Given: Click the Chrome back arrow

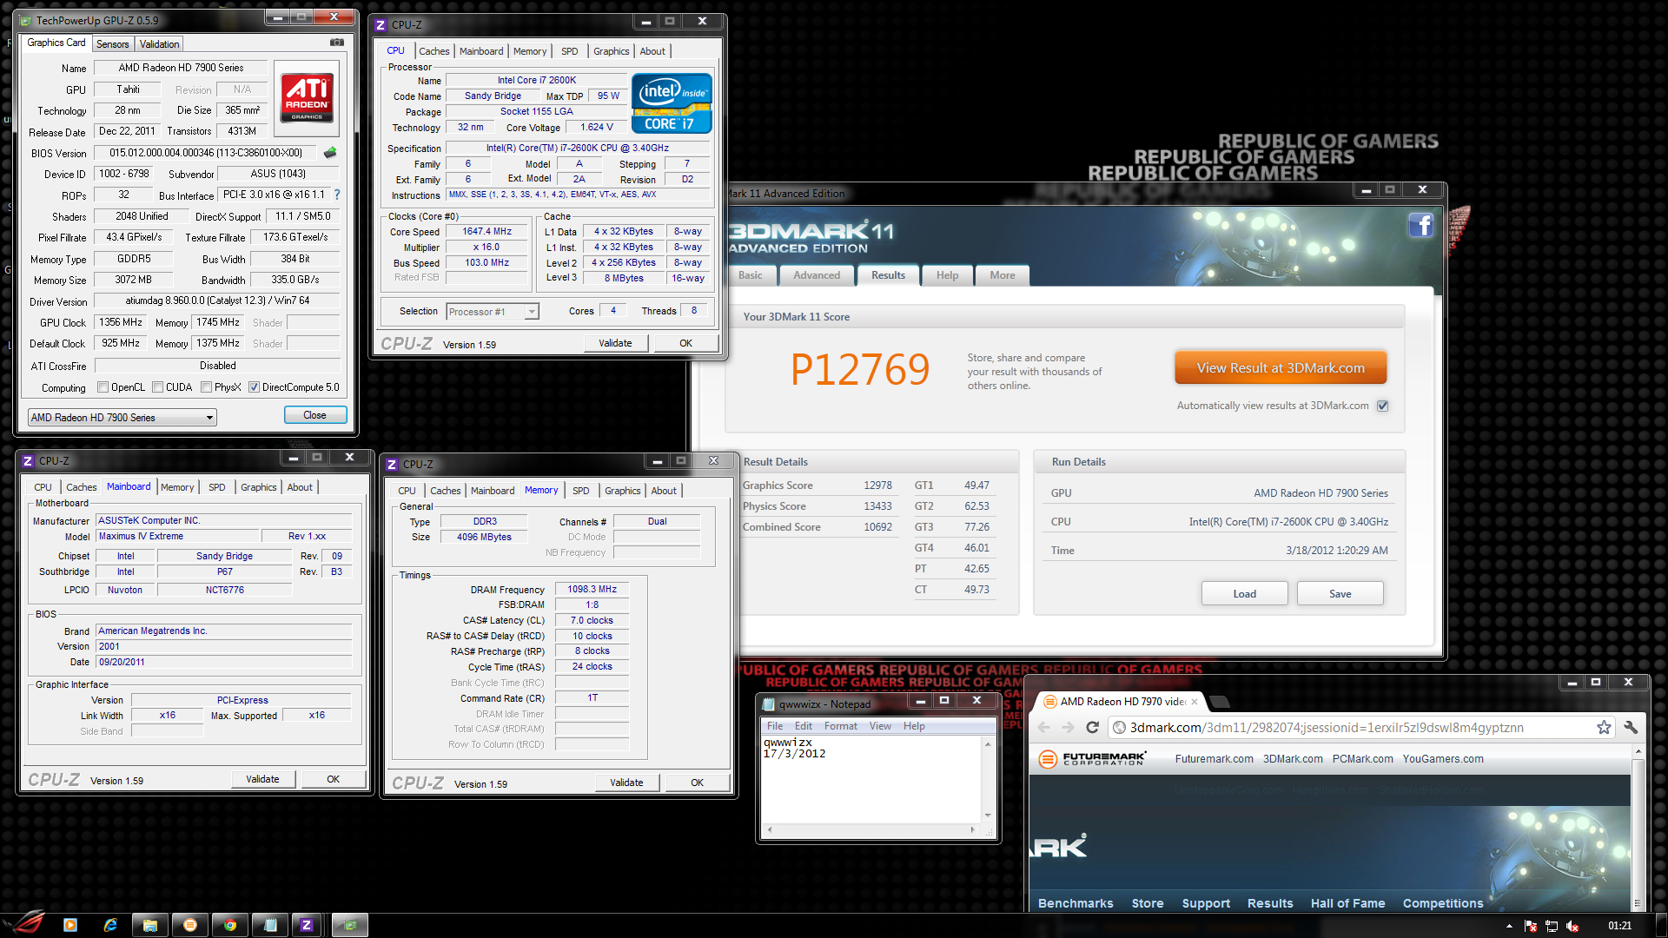Looking at the screenshot, I should click(x=1044, y=728).
